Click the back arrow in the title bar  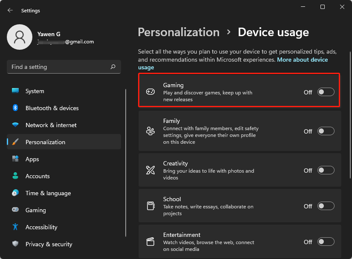coord(10,10)
